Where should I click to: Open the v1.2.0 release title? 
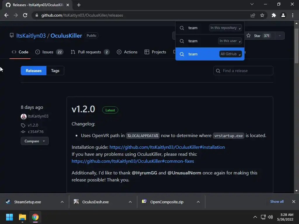pos(83,109)
